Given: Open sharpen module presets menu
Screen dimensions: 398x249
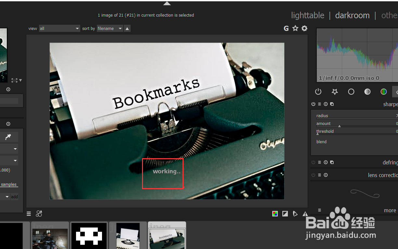Looking at the screenshot, I should (x=319, y=104).
